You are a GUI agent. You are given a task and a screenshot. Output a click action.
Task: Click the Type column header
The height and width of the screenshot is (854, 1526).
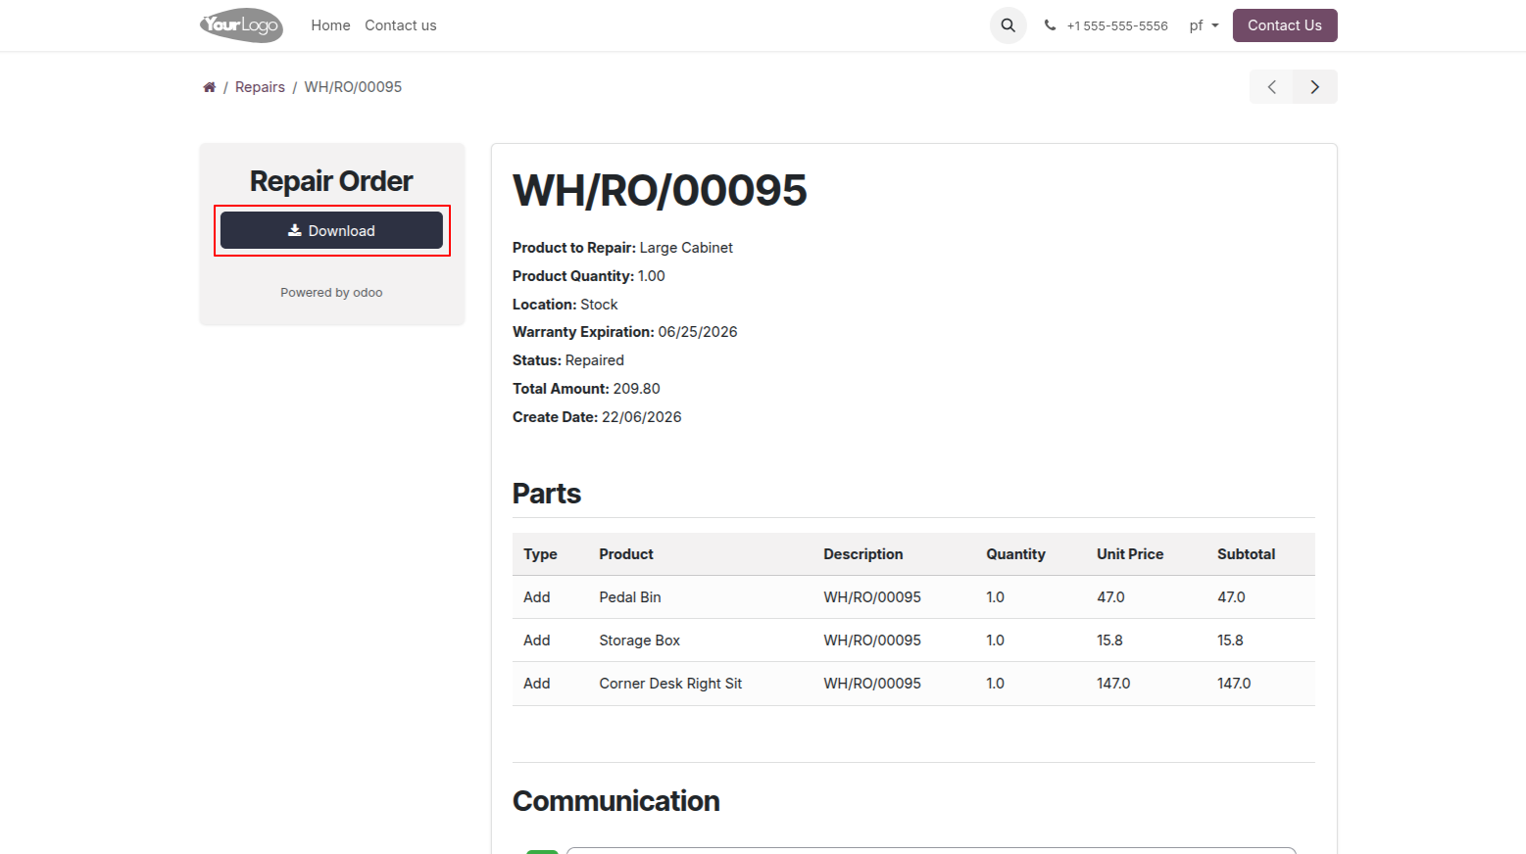click(x=540, y=554)
